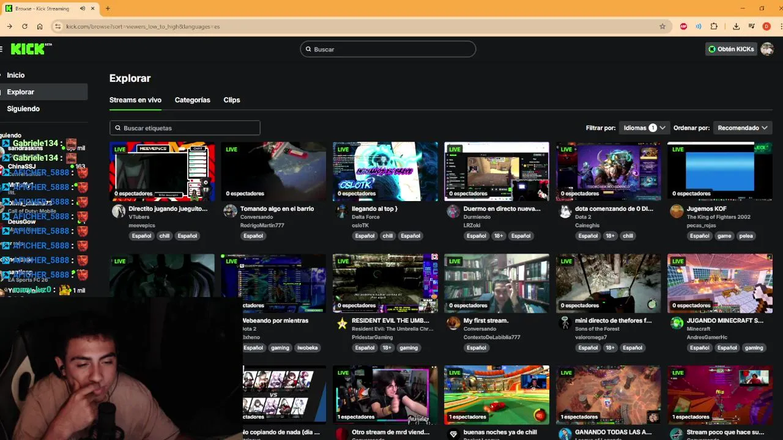This screenshot has height=440, width=783.
Task: Open the Caineghis Dota 2 thumbnail
Action: 609,171
